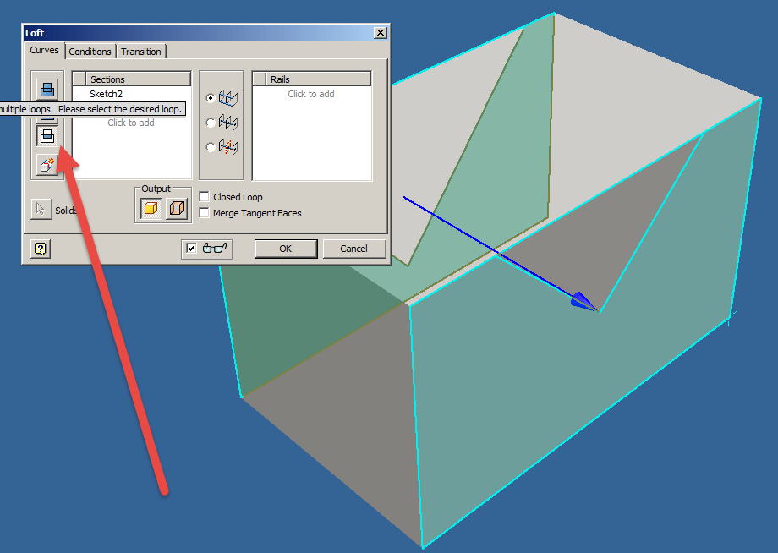
Task: Dismiss the dialog with Cancel
Action: click(x=353, y=249)
